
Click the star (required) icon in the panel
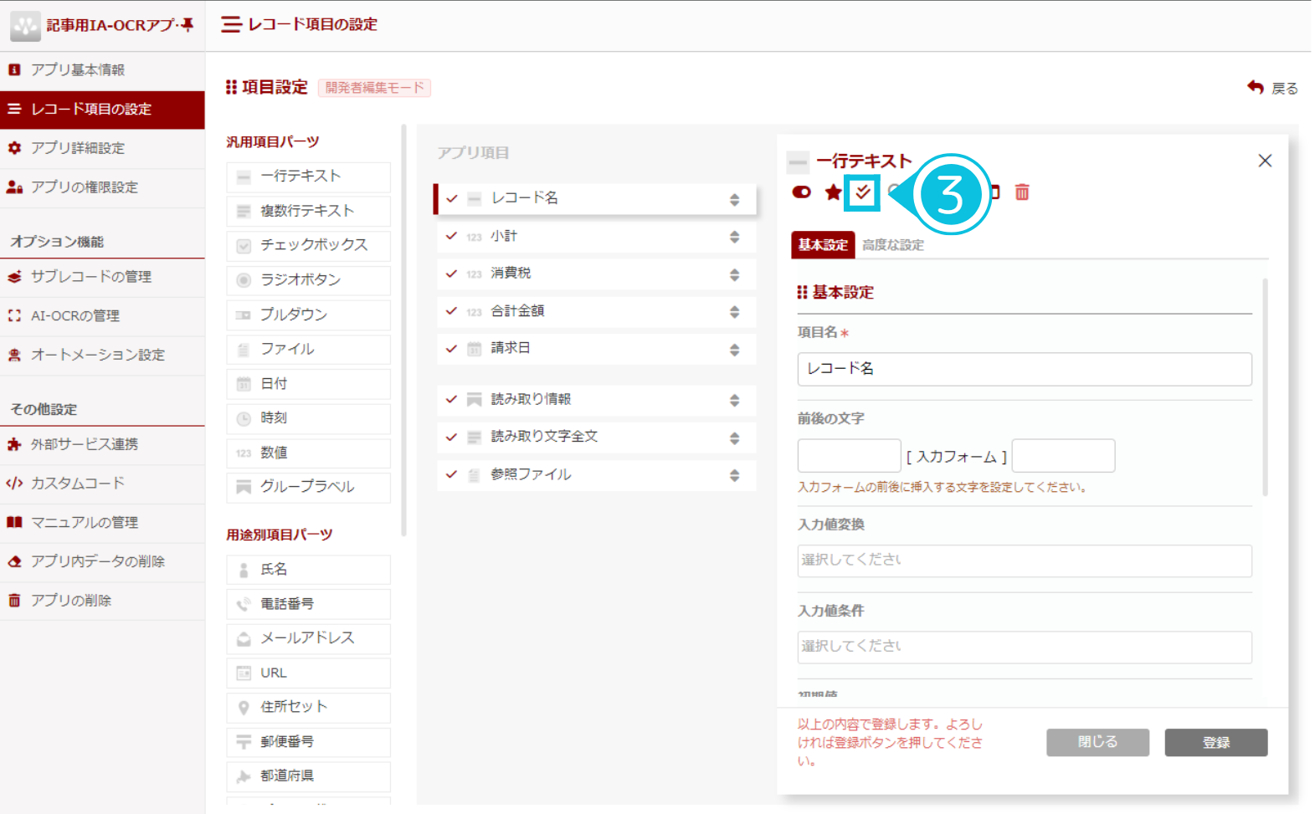(x=833, y=192)
